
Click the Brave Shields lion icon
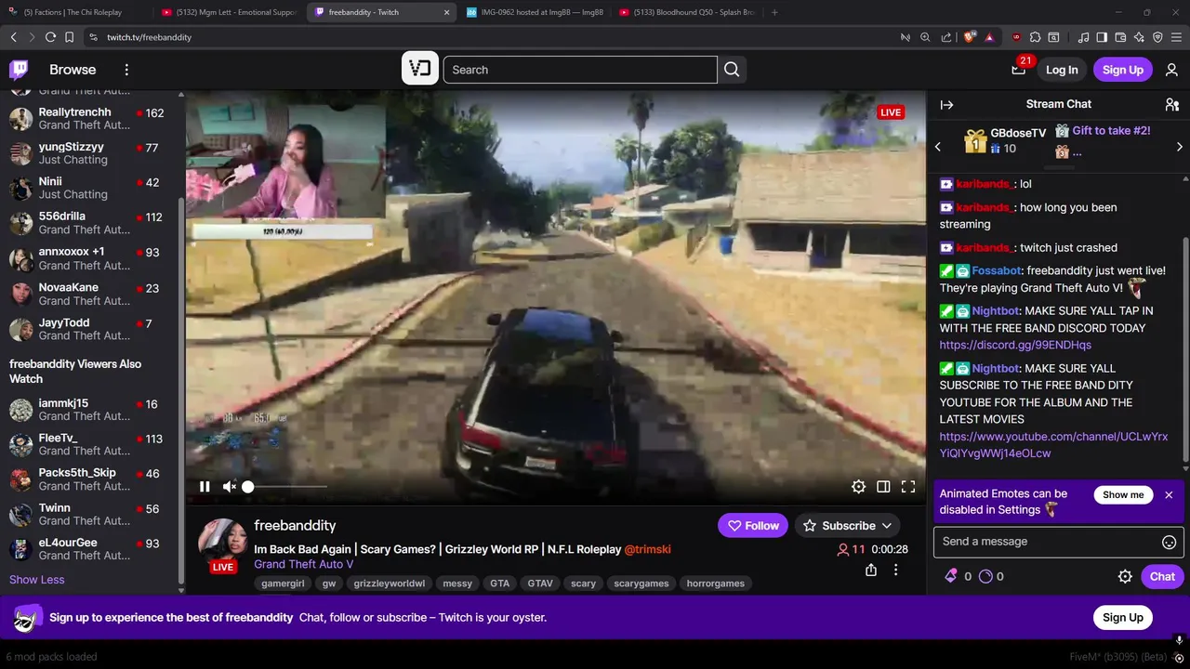coord(970,37)
